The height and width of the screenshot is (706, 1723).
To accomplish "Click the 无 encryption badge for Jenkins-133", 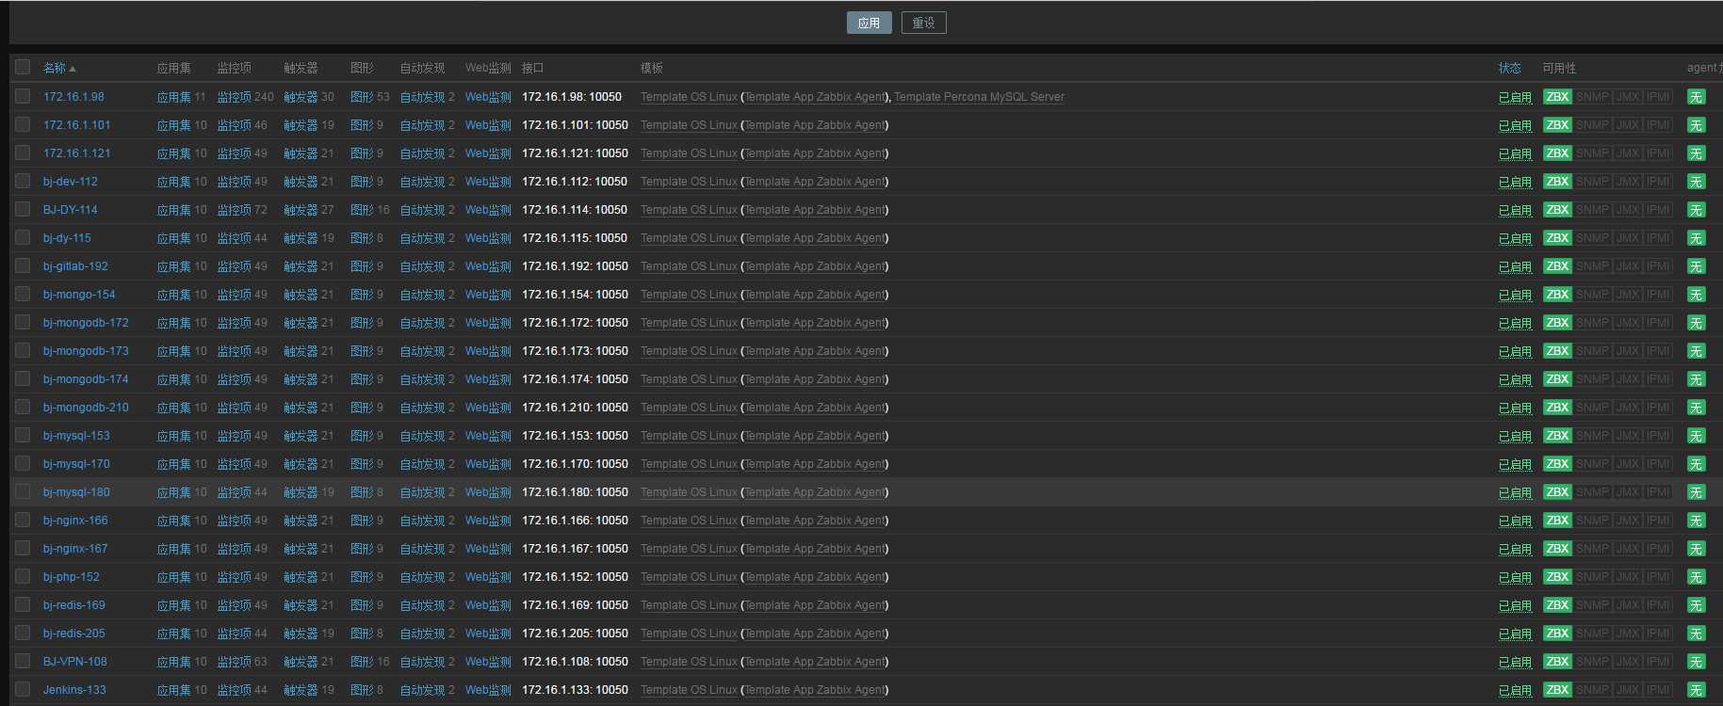I will click(1696, 690).
